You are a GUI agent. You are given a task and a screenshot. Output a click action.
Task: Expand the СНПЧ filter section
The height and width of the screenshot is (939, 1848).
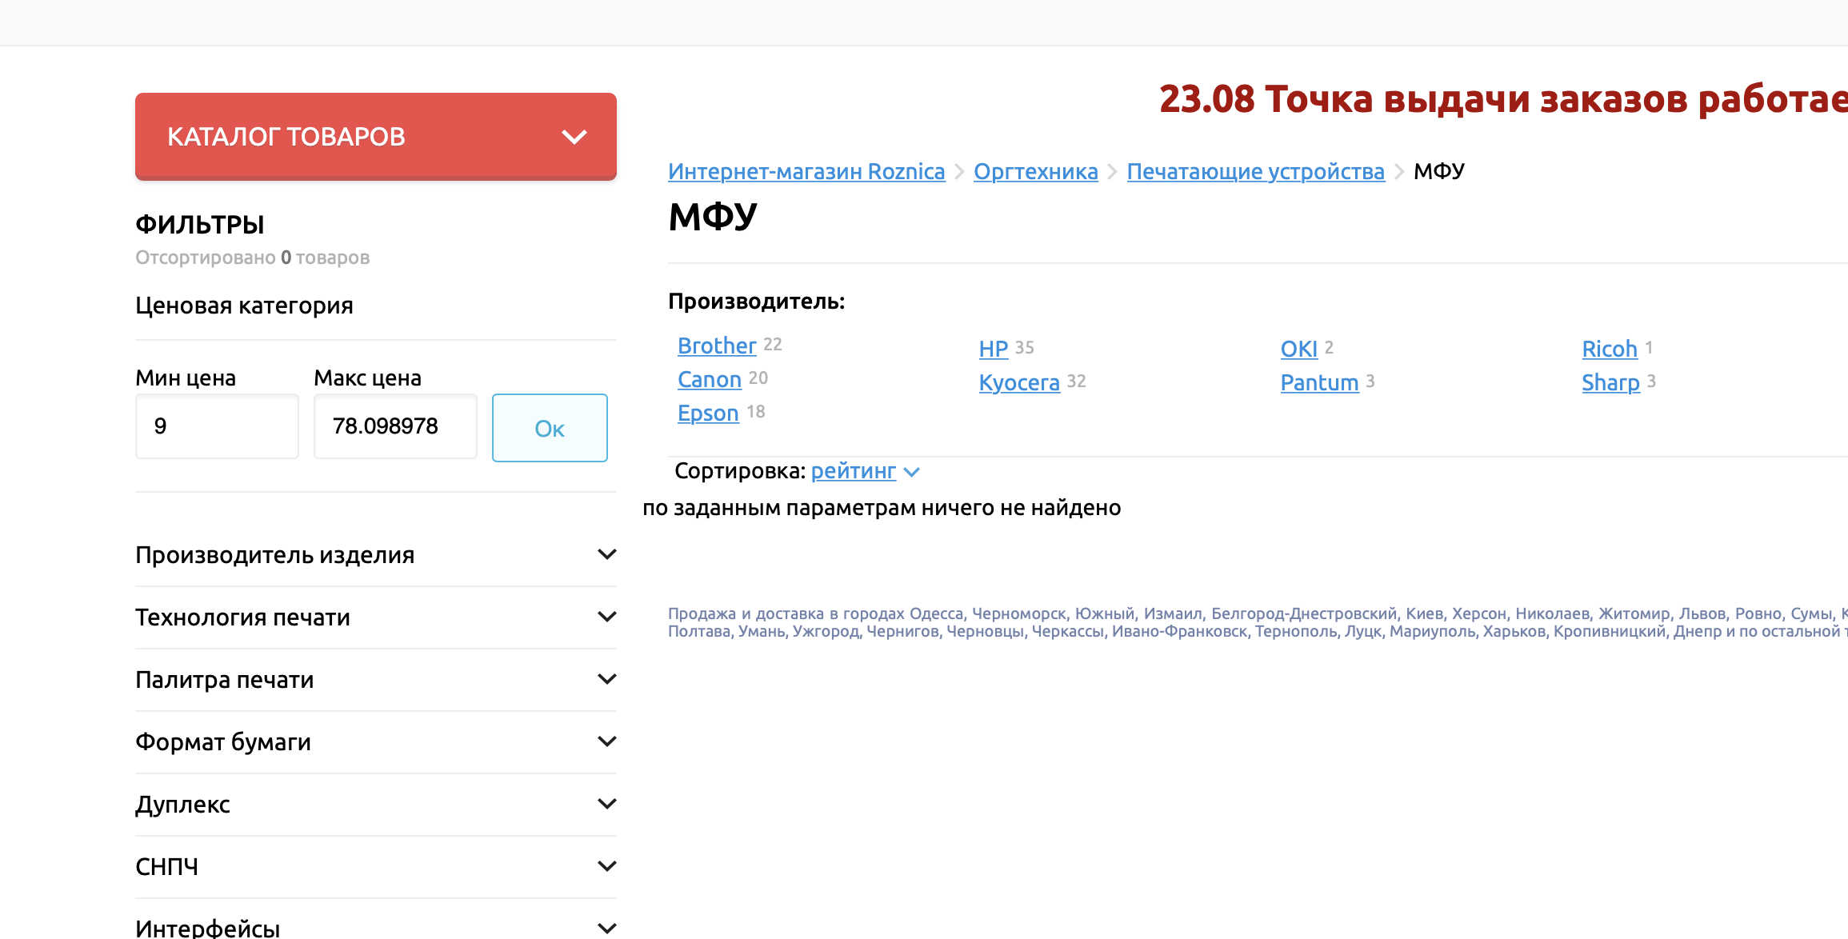click(x=375, y=867)
